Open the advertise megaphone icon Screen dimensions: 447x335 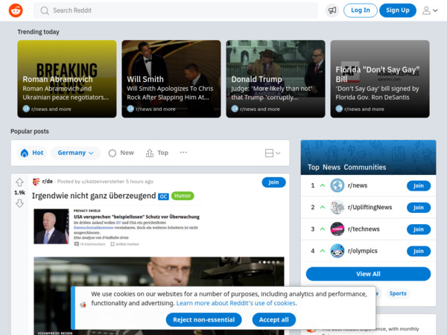pyautogui.click(x=332, y=10)
